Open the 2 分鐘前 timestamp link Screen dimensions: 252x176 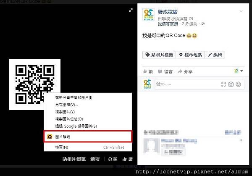point(189,24)
